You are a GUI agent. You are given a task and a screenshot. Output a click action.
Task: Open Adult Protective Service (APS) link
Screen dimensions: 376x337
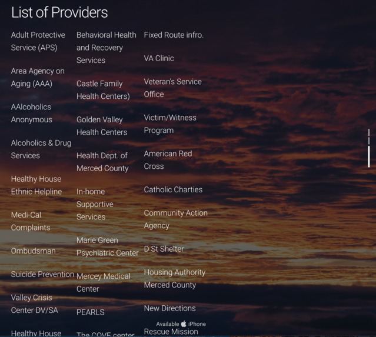[38, 41]
